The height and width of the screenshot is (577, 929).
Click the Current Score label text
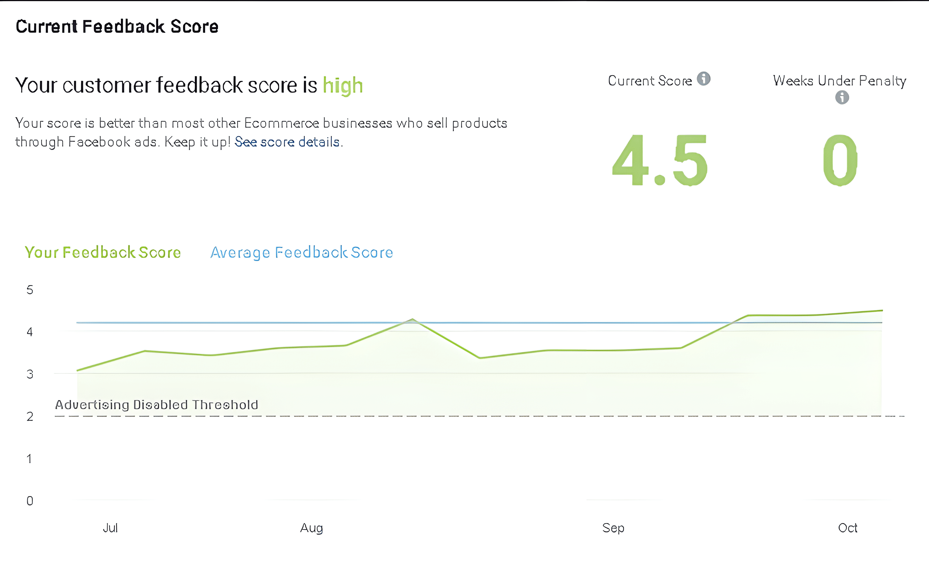(x=650, y=81)
